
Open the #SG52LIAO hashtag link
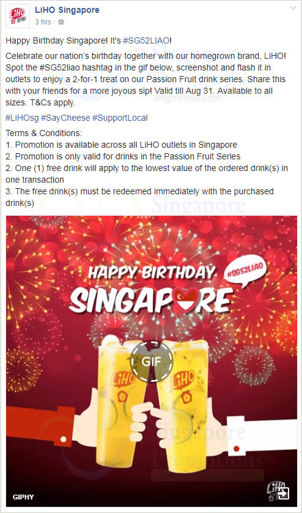[146, 40]
